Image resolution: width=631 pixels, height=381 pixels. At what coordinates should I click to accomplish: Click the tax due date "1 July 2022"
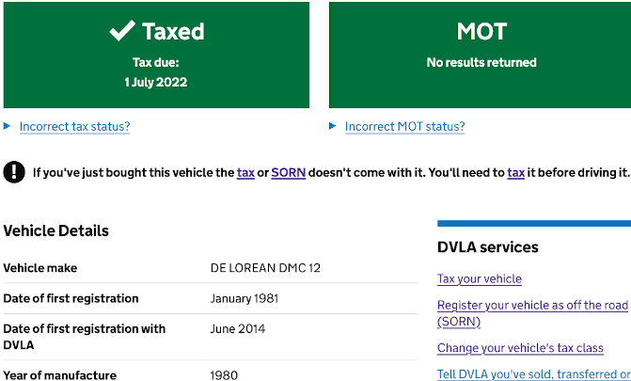pos(156,82)
